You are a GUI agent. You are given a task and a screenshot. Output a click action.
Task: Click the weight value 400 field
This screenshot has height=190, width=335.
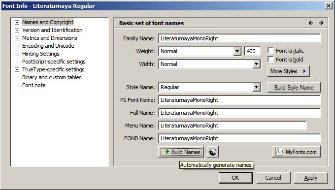(252, 52)
